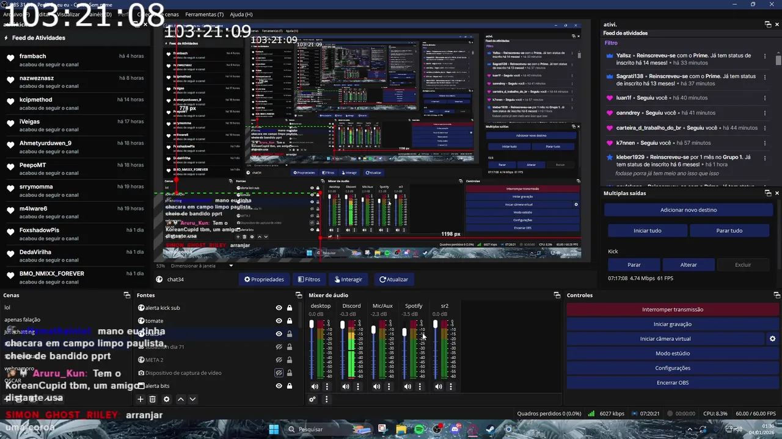Open File Explorer from the taskbar
The width and height of the screenshot is (782, 439).
click(401, 429)
